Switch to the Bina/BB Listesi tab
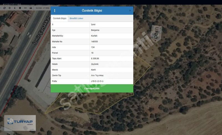This screenshot has height=135, width=222. [x=76, y=18]
